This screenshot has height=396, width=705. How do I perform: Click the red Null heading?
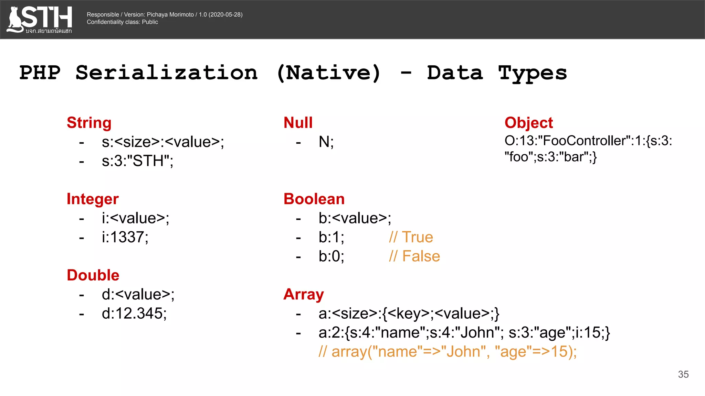click(x=298, y=123)
